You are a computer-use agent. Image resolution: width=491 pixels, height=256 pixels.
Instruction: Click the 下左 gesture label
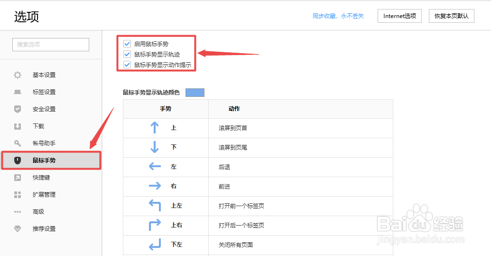point(176,245)
